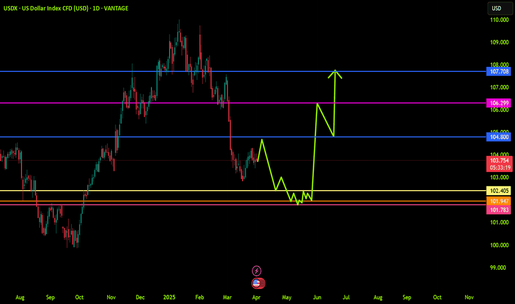
Task: Select the 104.800 blue price label
Action: (x=498, y=137)
